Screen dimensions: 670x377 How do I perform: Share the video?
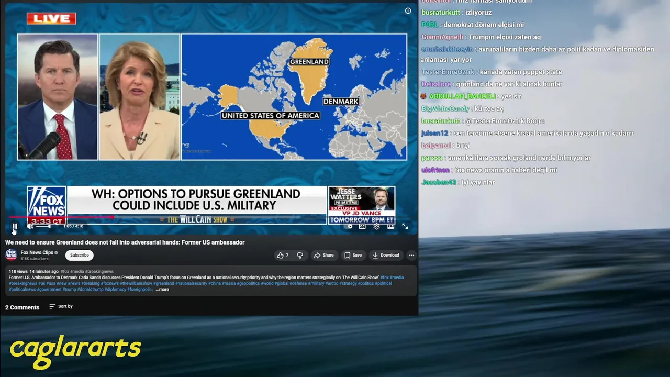[x=323, y=255]
